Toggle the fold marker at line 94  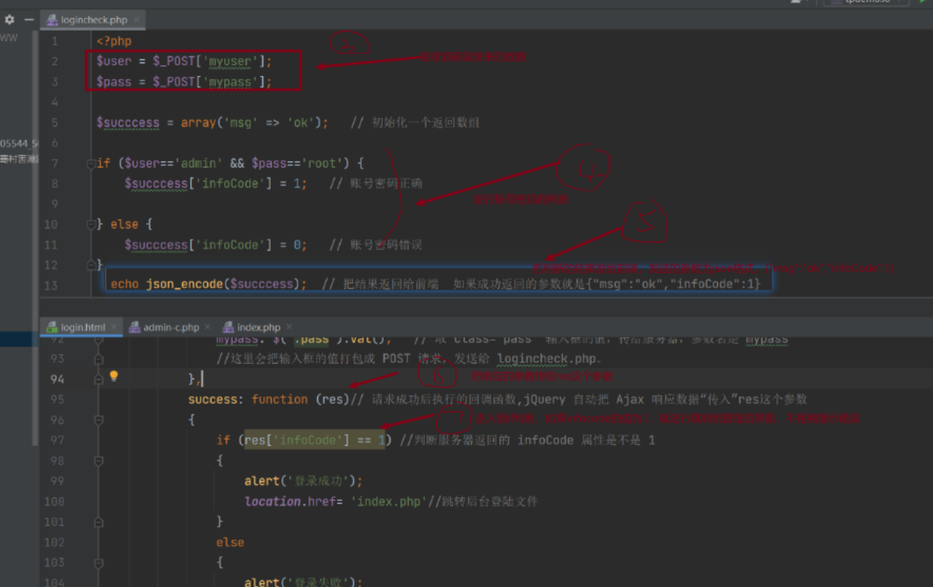point(99,379)
